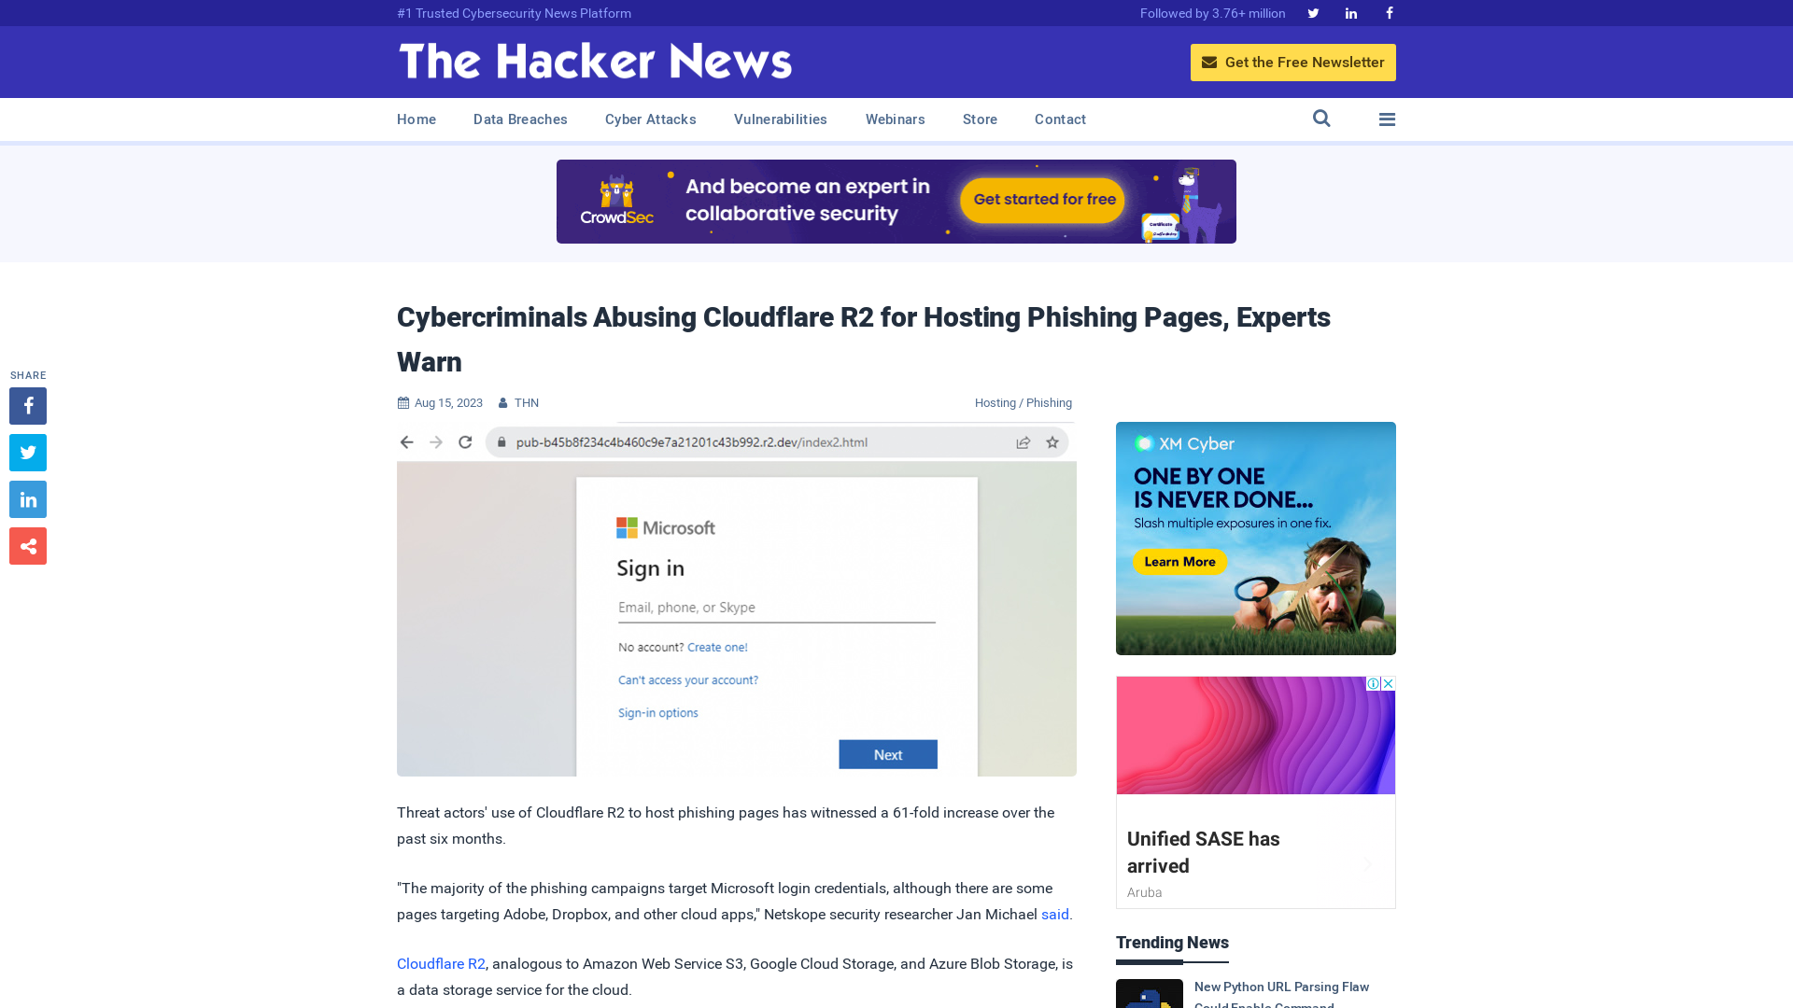
Task: Open the Cyber Attacks nav menu item
Action: point(649,119)
